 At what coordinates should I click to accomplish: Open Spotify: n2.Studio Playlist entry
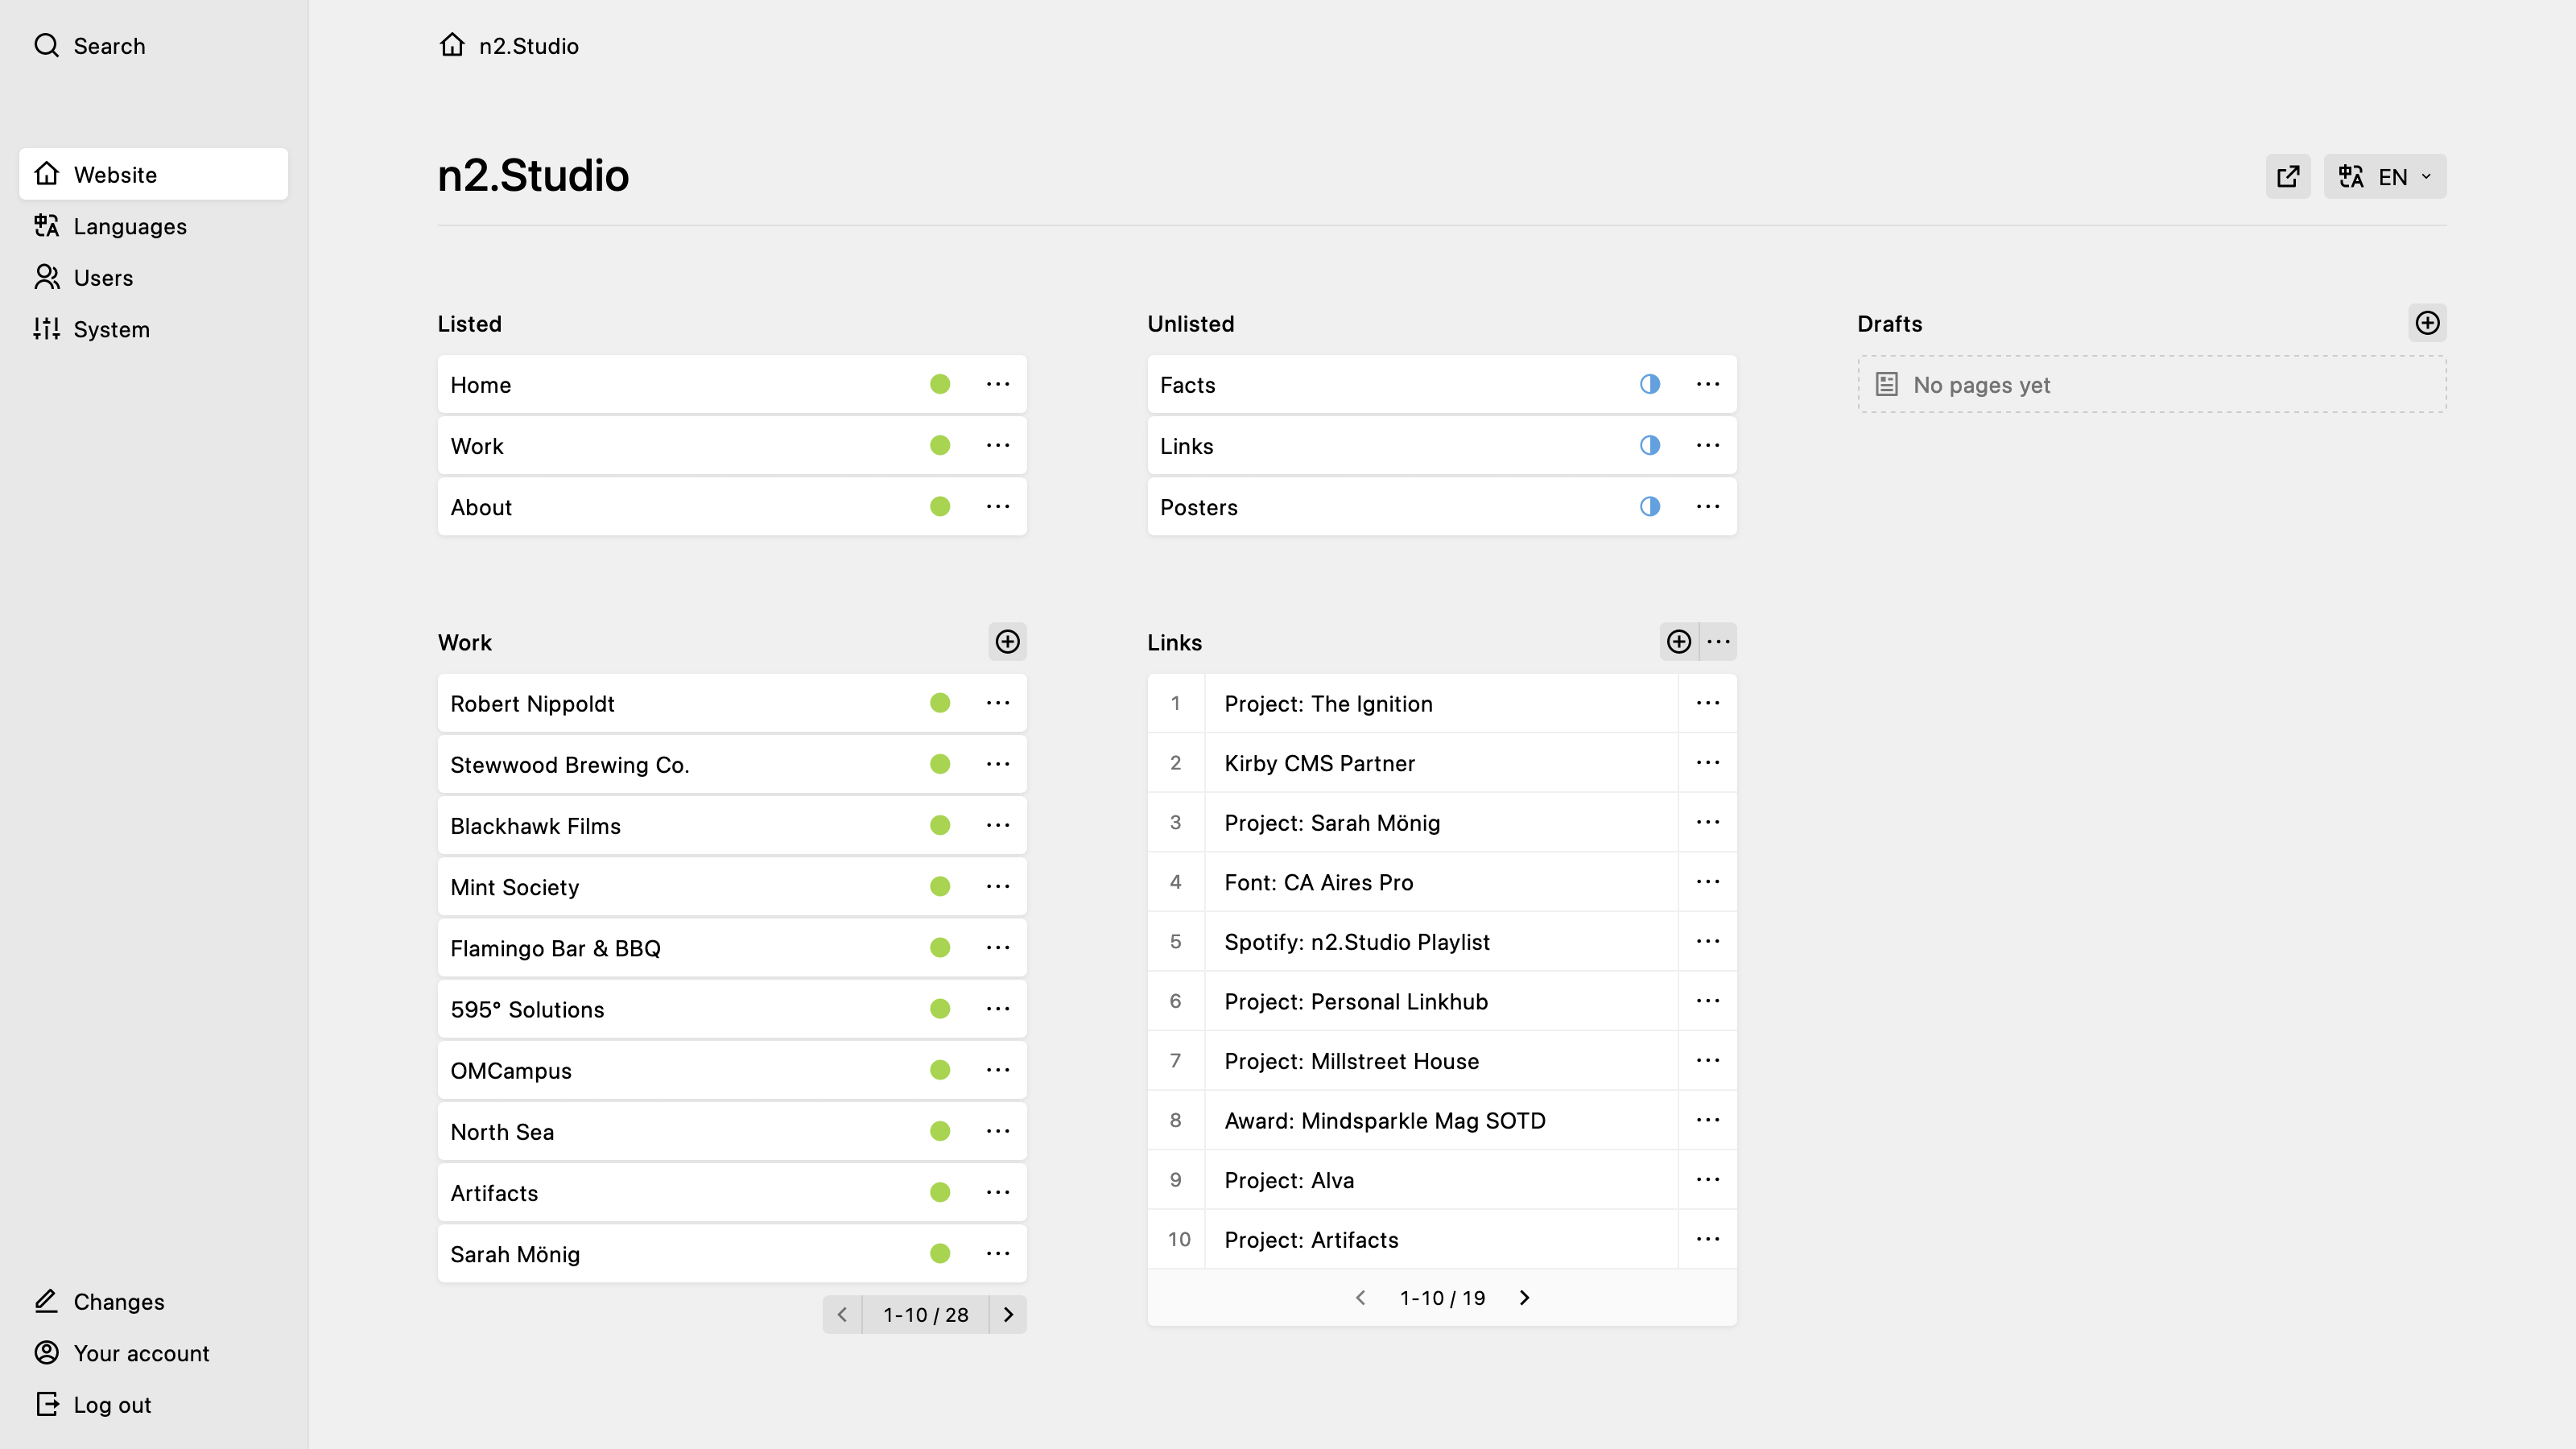pos(1357,942)
